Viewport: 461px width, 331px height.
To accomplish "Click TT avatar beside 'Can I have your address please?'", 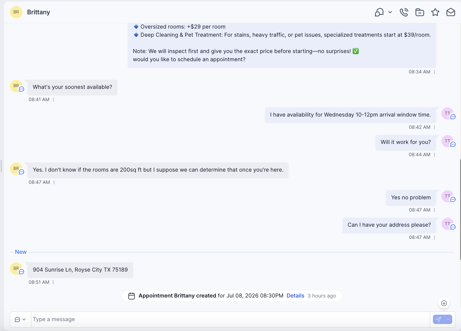I will pyautogui.click(x=448, y=224).
